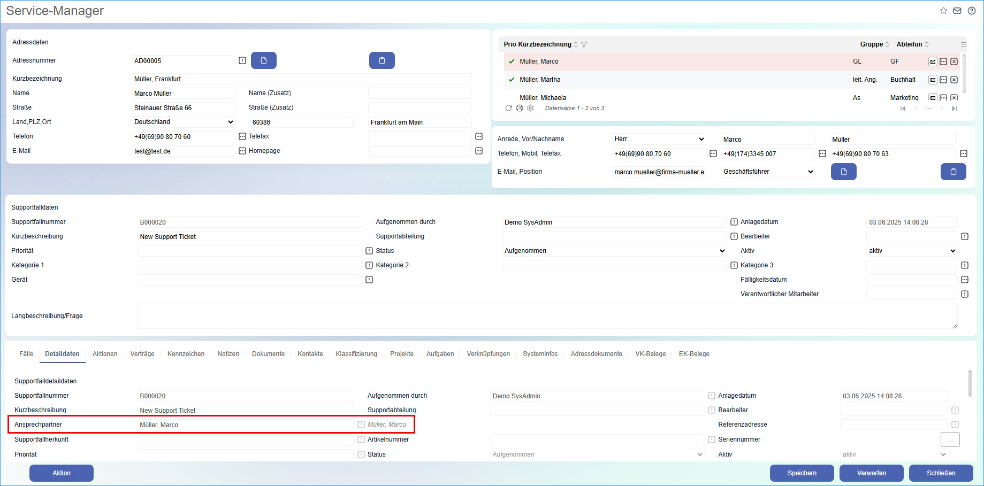Click blue clipboard button in Adressdaten panel
984x486 pixels.
click(x=382, y=60)
